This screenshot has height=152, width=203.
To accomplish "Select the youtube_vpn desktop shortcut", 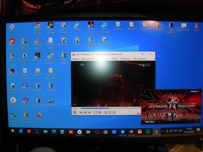I will pos(184,27).
